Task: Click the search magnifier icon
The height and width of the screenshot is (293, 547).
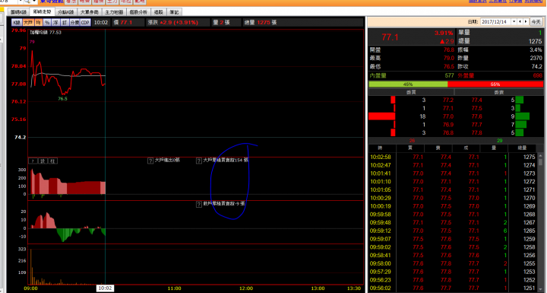Action: 27,2
